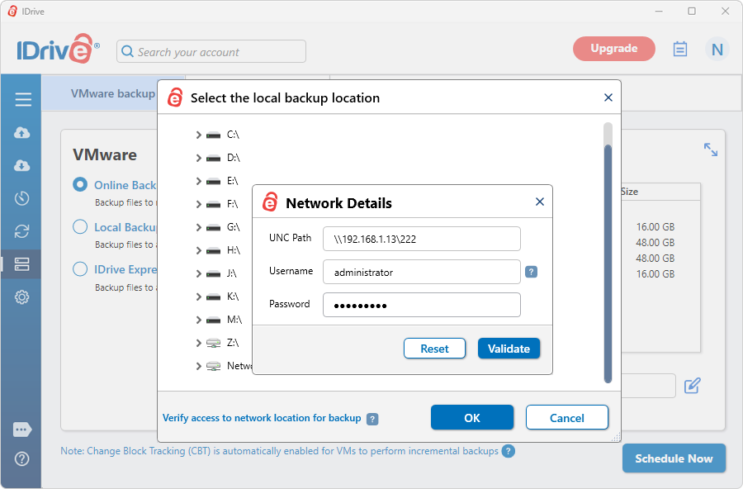The height and width of the screenshot is (489, 743).
Task: Open the hamburger menu in sidebar
Action: (x=23, y=99)
